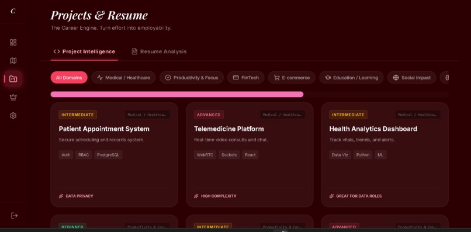The height and width of the screenshot is (232, 471).
Task: Click INTERMEDIATE badge on Health Analytics Dashboard
Action: point(348,115)
